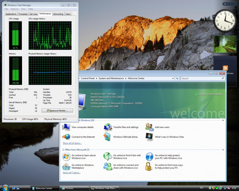Open Go online to learn about Windows Live
The image size is (239, 191).
point(66,157)
